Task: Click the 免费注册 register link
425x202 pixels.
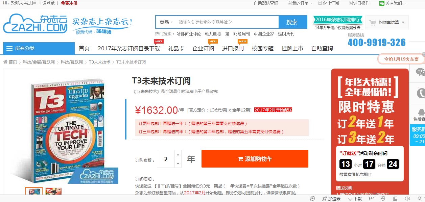Action: 69,3
